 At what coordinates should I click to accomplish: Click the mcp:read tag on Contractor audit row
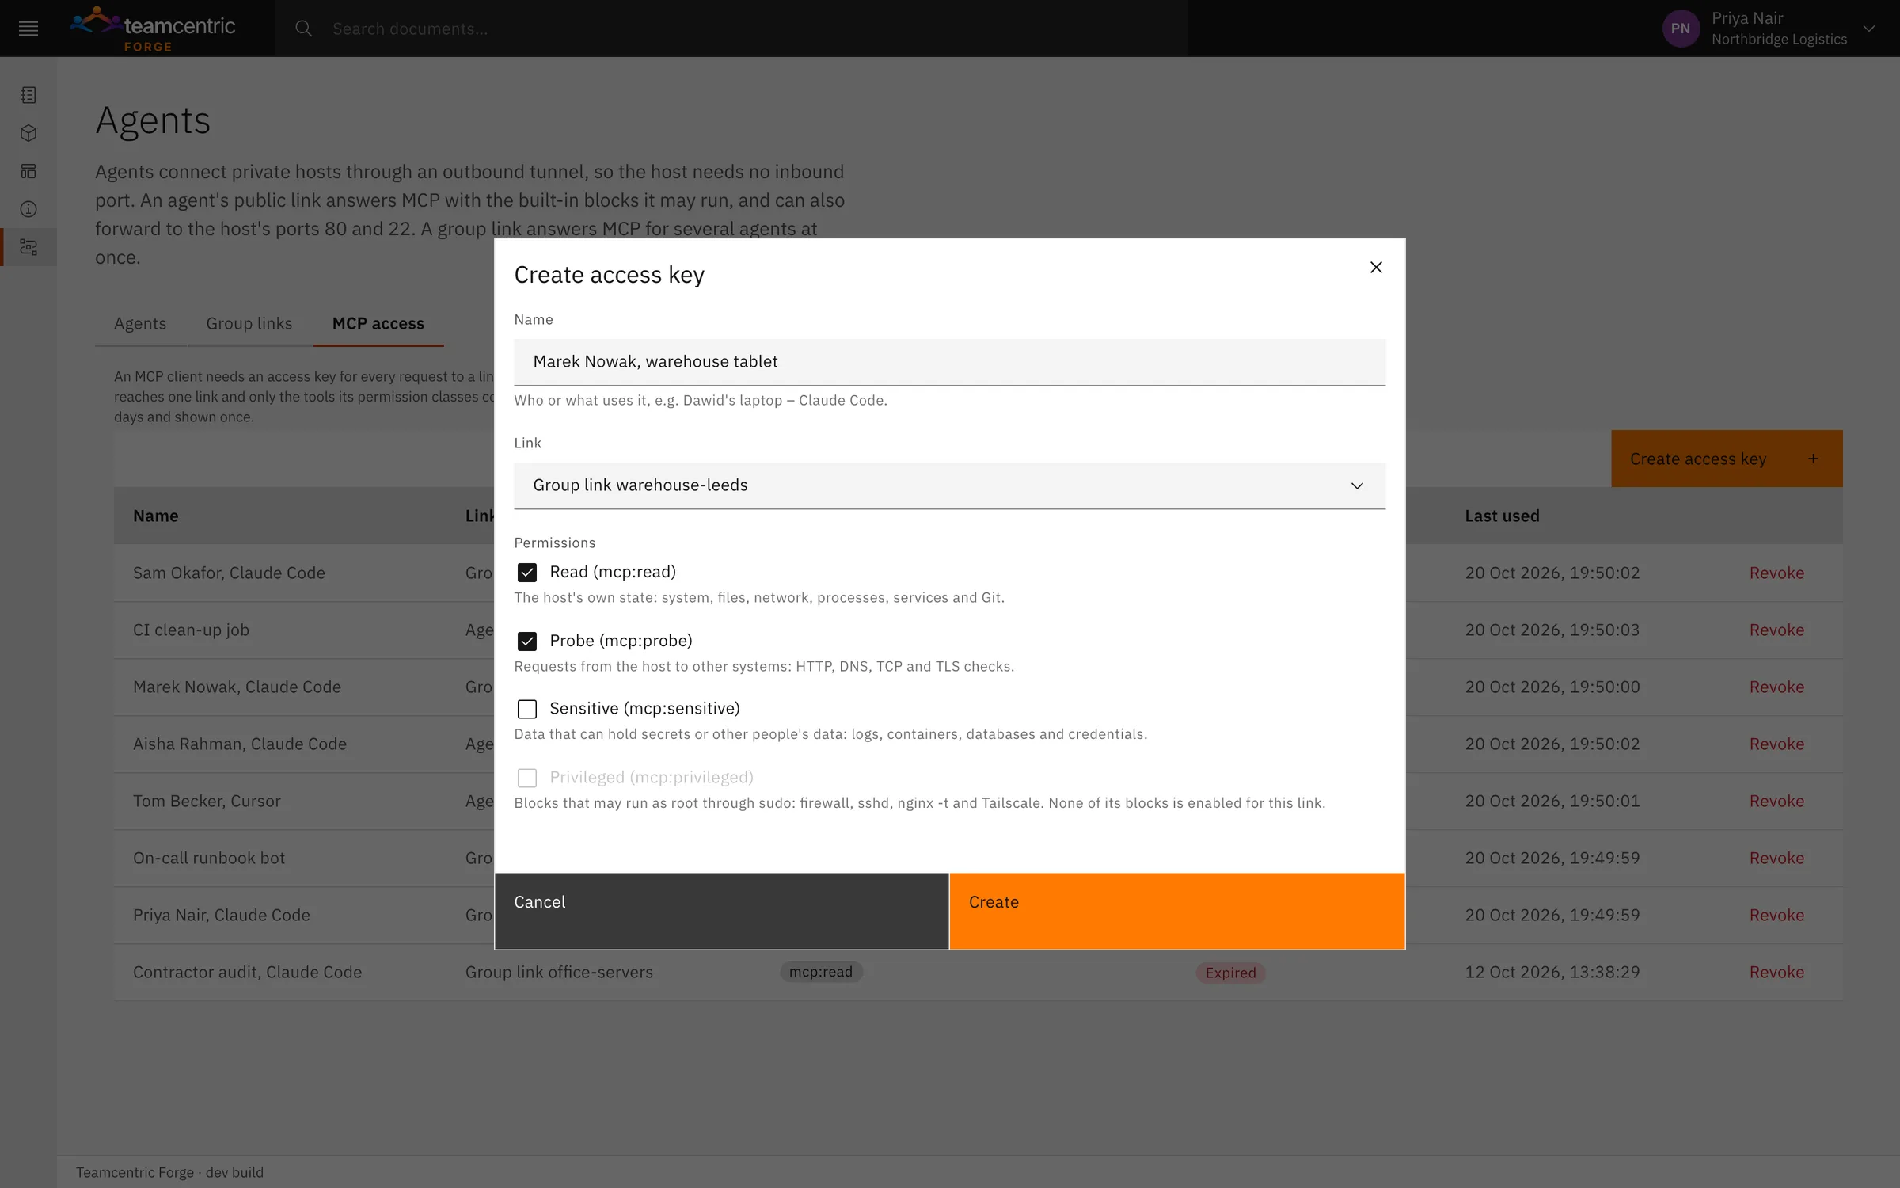tap(821, 972)
